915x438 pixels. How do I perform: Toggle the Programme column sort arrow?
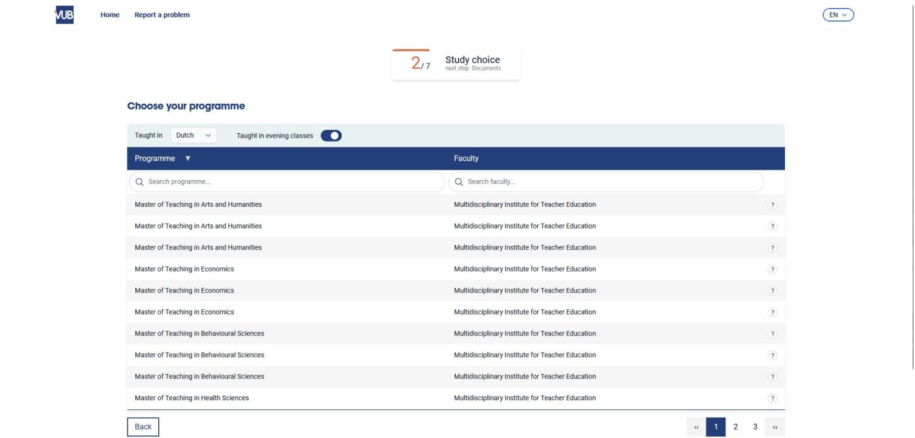[x=188, y=157]
